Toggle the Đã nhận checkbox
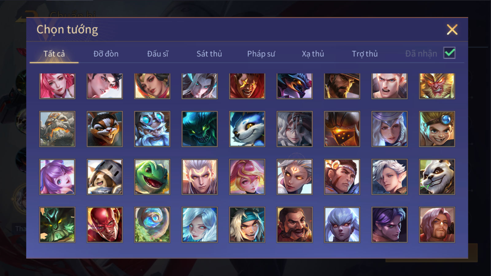 449,53
